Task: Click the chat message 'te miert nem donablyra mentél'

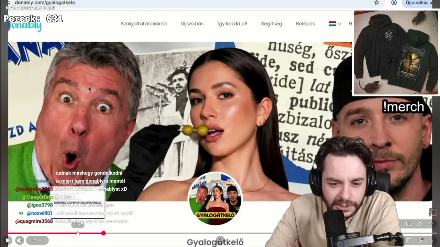Action: pos(90,181)
